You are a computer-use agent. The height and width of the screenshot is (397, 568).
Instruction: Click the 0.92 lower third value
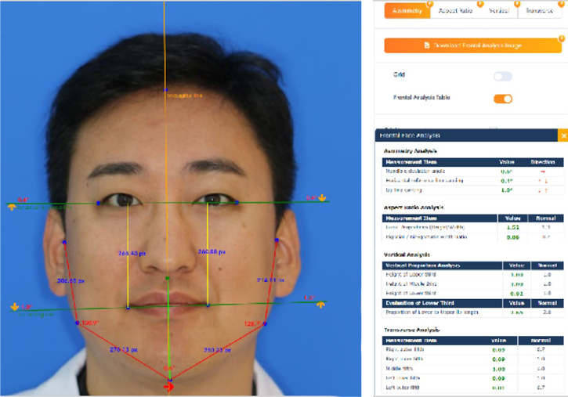tap(516, 294)
